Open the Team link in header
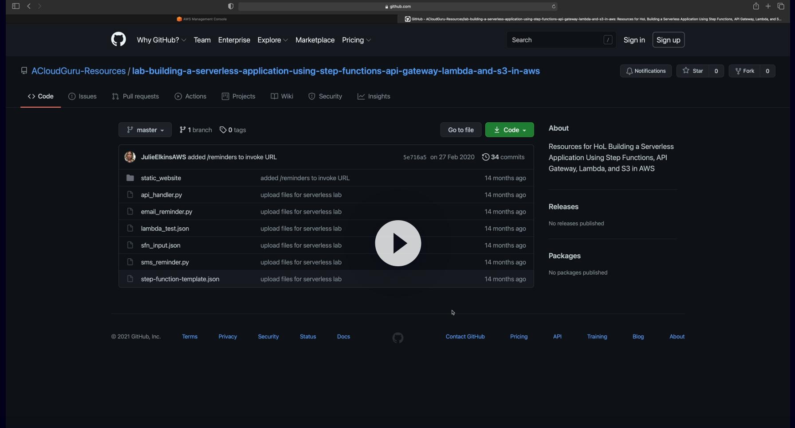 202,40
